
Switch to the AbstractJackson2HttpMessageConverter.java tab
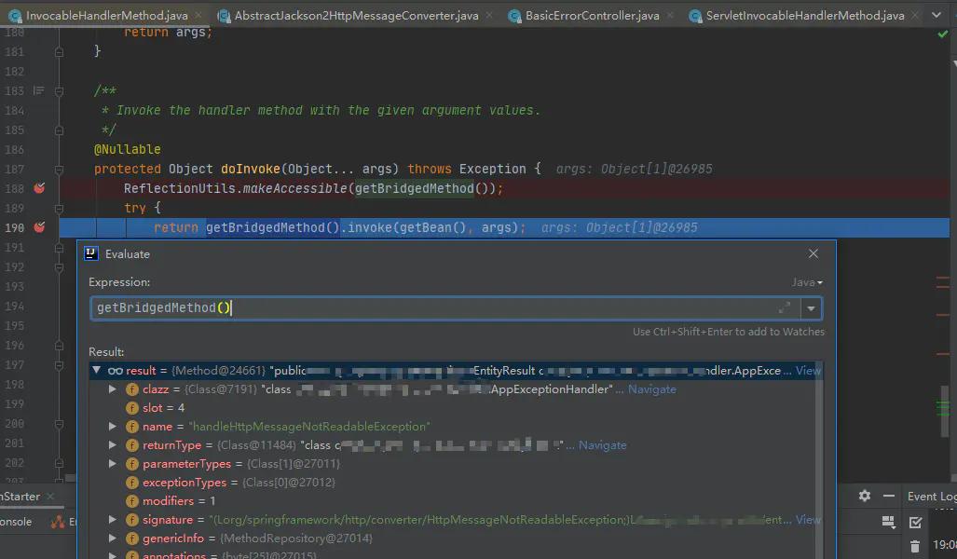356,15
